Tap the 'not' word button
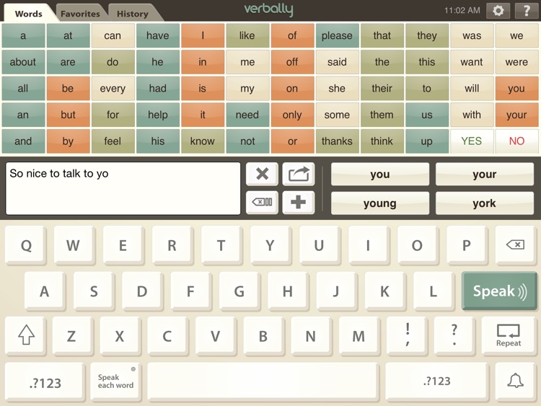This screenshot has width=541, height=406. point(247,141)
